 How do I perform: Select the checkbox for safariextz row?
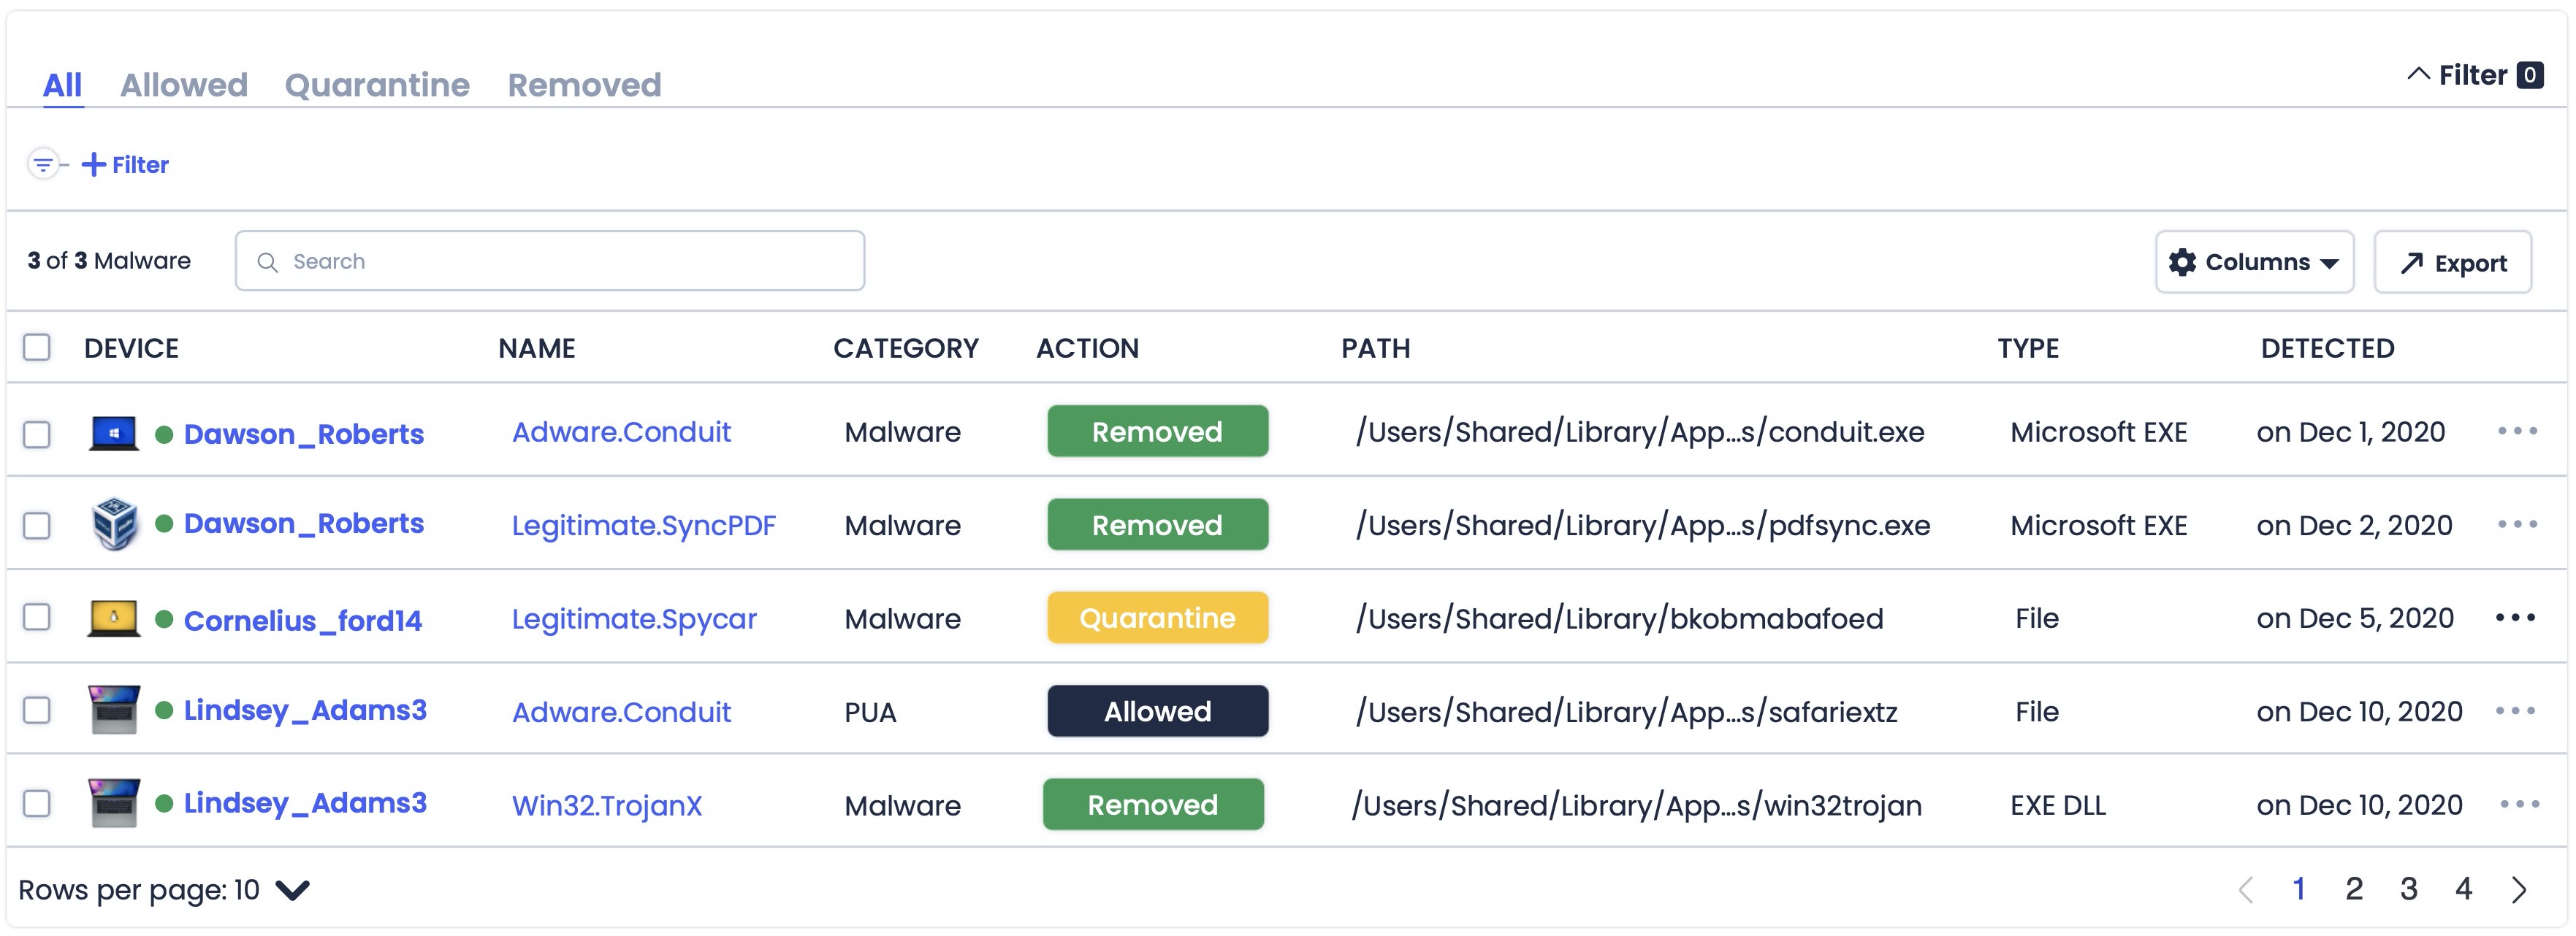(37, 710)
